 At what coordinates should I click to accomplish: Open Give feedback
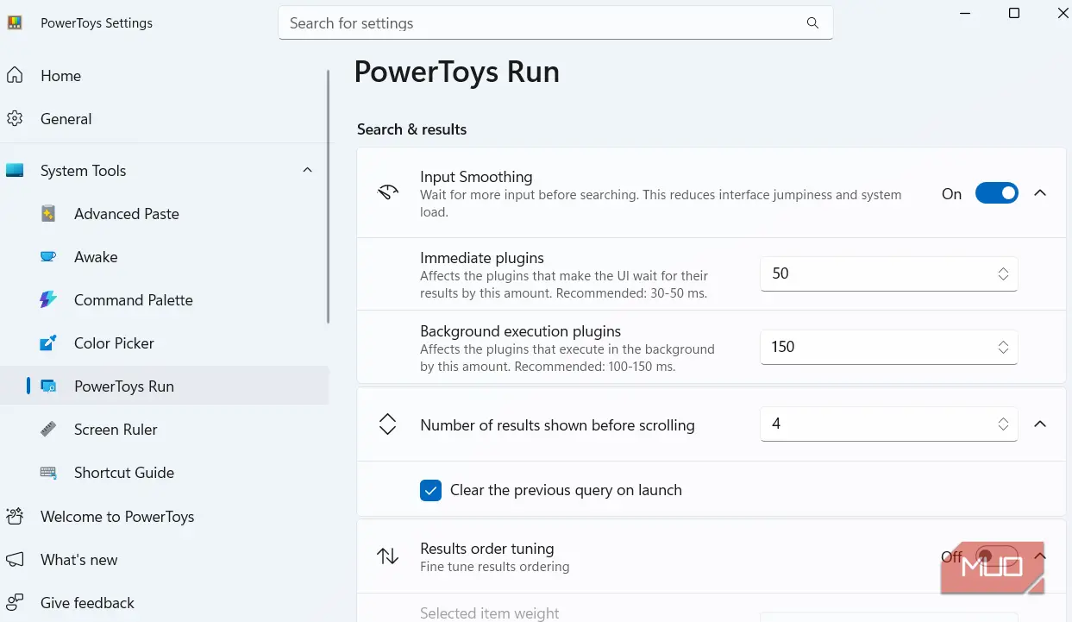164,603
